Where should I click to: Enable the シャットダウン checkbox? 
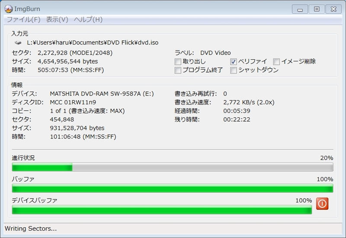(x=234, y=70)
